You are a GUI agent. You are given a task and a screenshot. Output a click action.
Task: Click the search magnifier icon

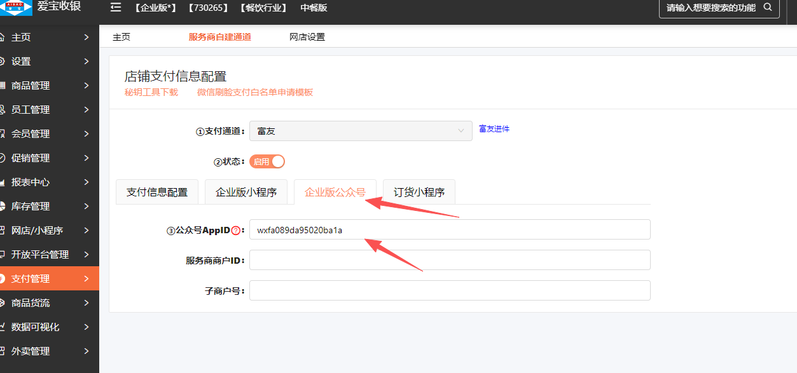click(767, 8)
